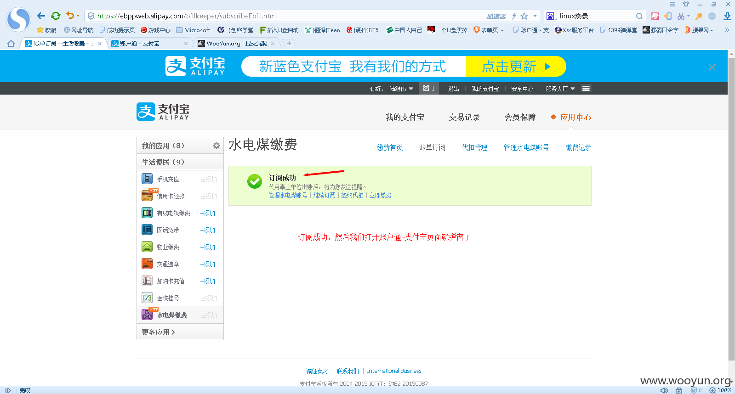Open address bar dropdown arrow
This screenshot has height=394, width=735.
[535, 16]
